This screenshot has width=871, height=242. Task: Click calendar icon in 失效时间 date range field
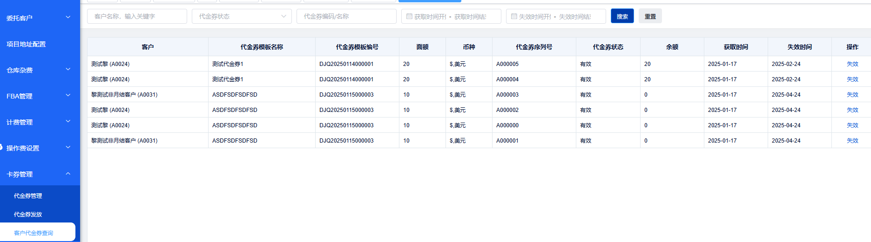(x=514, y=16)
